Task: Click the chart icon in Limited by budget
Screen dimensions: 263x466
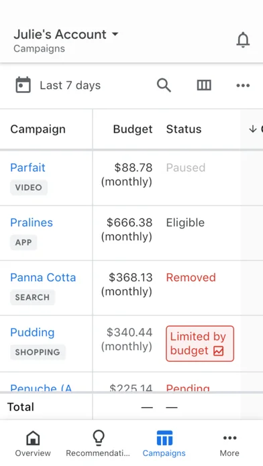Action: [x=218, y=351]
